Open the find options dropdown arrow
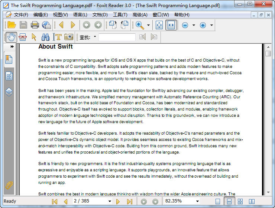275x208 pixels. coord(95,37)
